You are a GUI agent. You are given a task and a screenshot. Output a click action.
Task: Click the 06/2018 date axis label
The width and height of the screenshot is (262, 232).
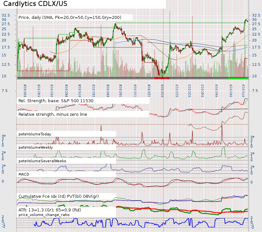tap(67, 91)
